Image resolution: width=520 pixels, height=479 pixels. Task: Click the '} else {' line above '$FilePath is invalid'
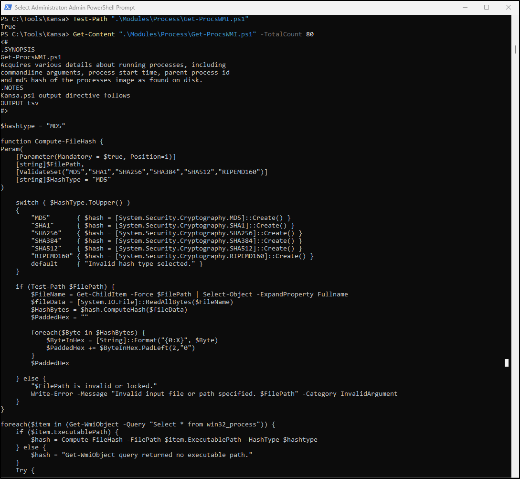(x=31, y=378)
